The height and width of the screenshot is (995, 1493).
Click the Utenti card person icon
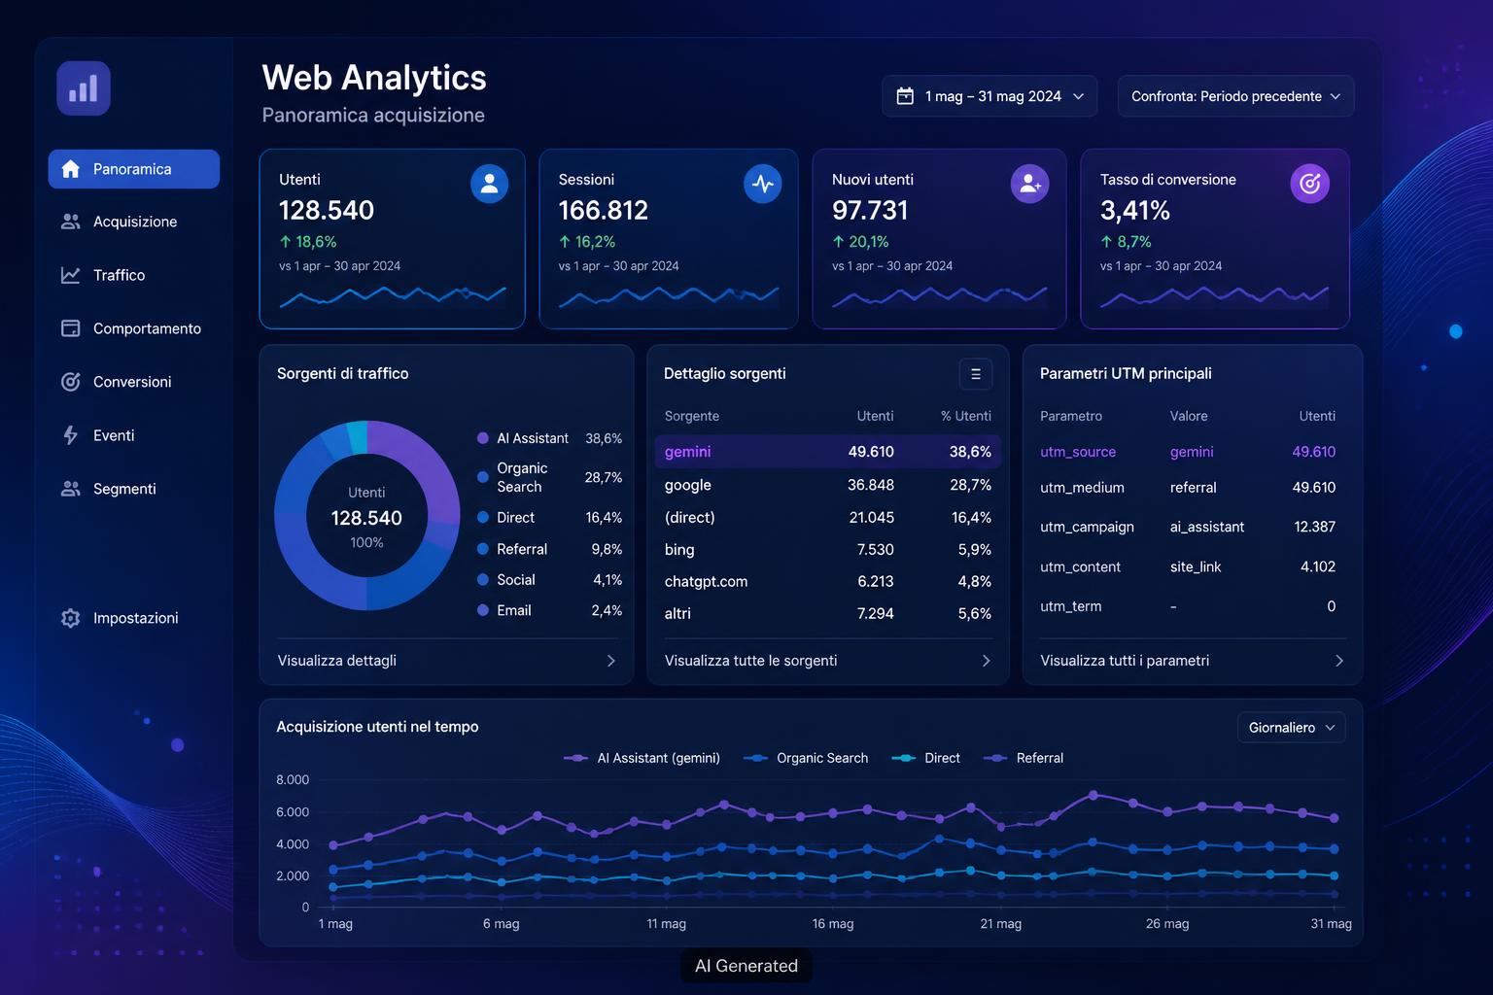(x=489, y=183)
